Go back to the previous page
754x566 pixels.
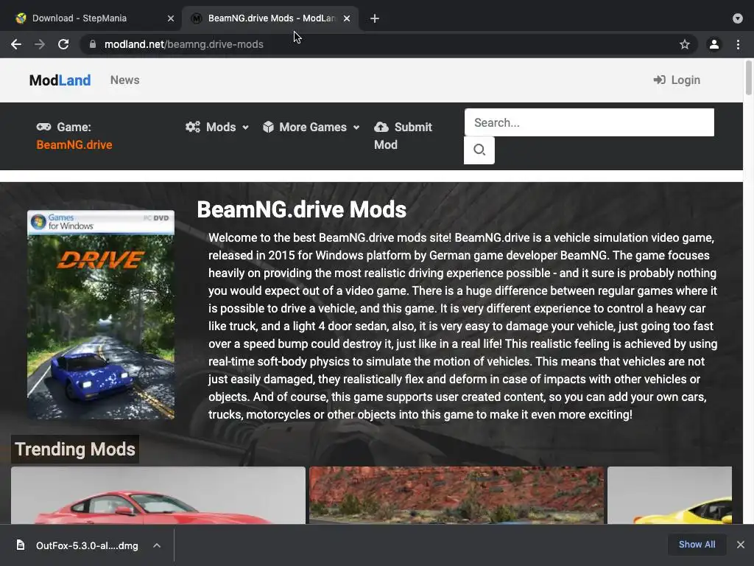coord(16,44)
